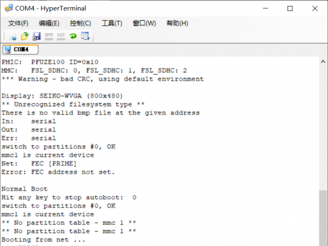Image resolution: width=328 pixels, height=246 pixels.
Task: Open the 编辑(E) menu
Action: coord(49,24)
